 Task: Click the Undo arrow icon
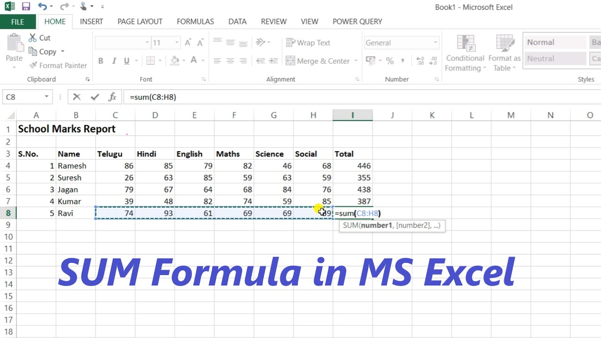tap(42, 7)
